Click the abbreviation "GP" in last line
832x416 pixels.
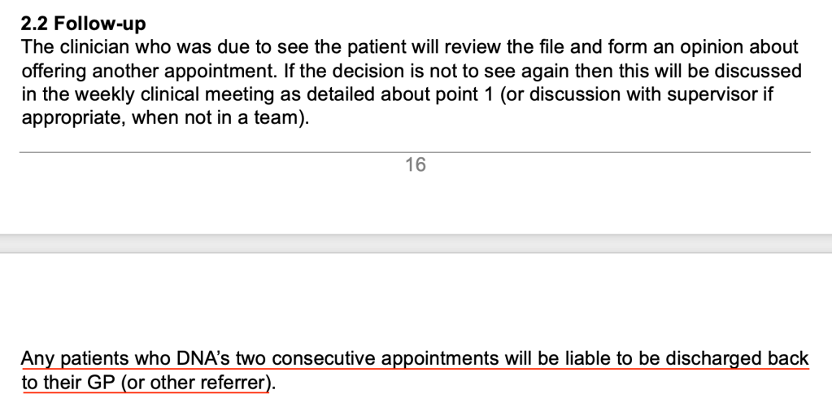coord(101,382)
